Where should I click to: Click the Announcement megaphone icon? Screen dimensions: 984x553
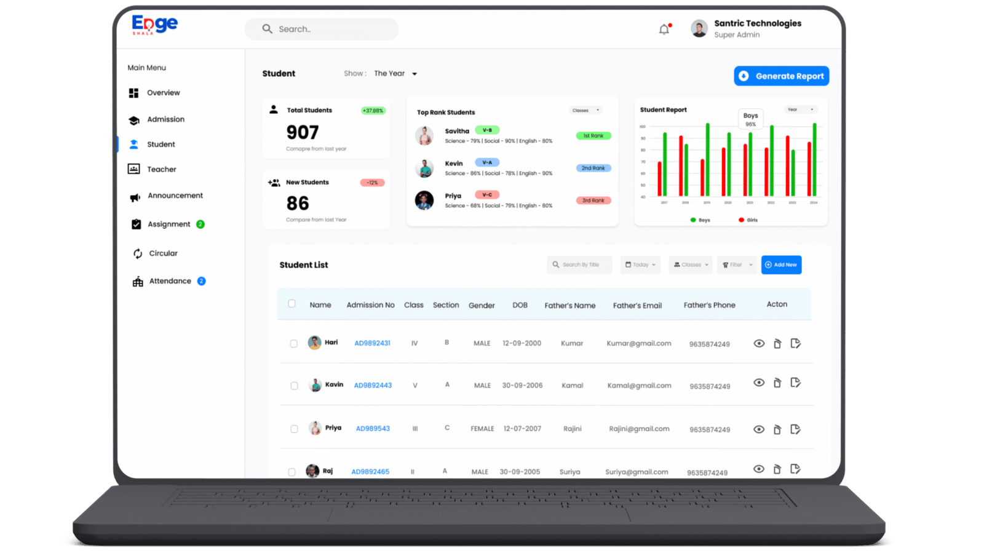[x=135, y=197]
